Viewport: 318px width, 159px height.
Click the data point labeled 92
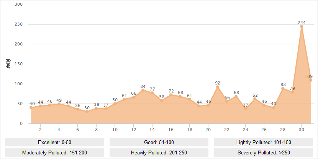pyautogui.click(x=218, y=87)
